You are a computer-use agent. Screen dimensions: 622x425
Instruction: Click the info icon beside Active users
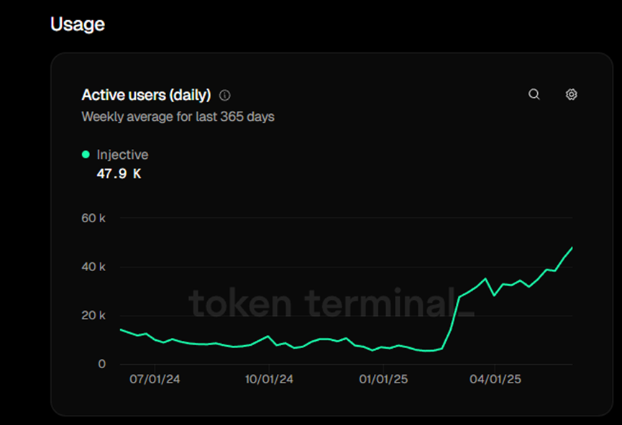[225, 95]
